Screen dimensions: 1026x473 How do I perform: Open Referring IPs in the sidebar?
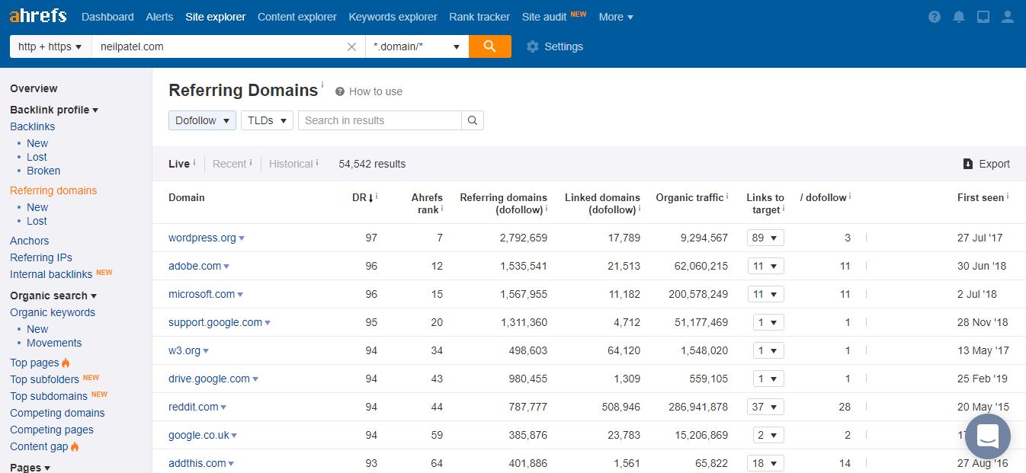pos(41,257)
